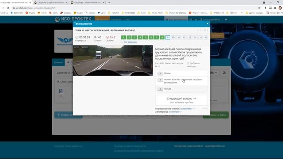Go to question 7 in the question strip
The image size is (283, 159).
point(157,37)
